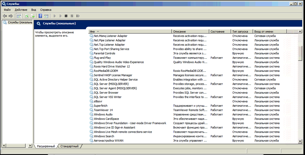Click the Refresh icon in the toolbar
Screen dimensions: 305x155
point(27,16)
